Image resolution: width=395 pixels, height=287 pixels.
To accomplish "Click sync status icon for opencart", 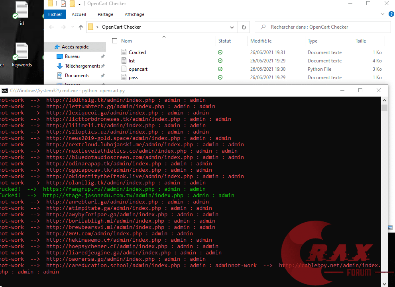I will click(x=220, y=69).
